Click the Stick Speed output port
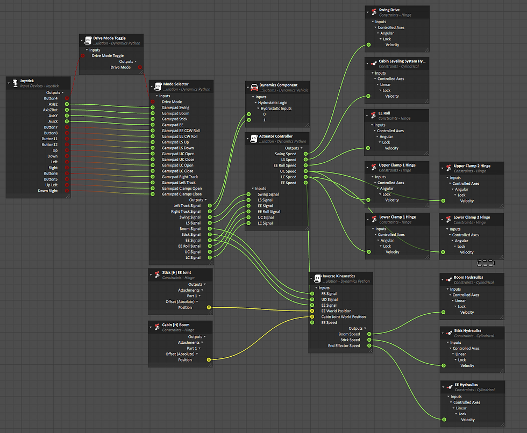Image resolution: width=527 pixels, height=433 pixels. pos(369,340)
